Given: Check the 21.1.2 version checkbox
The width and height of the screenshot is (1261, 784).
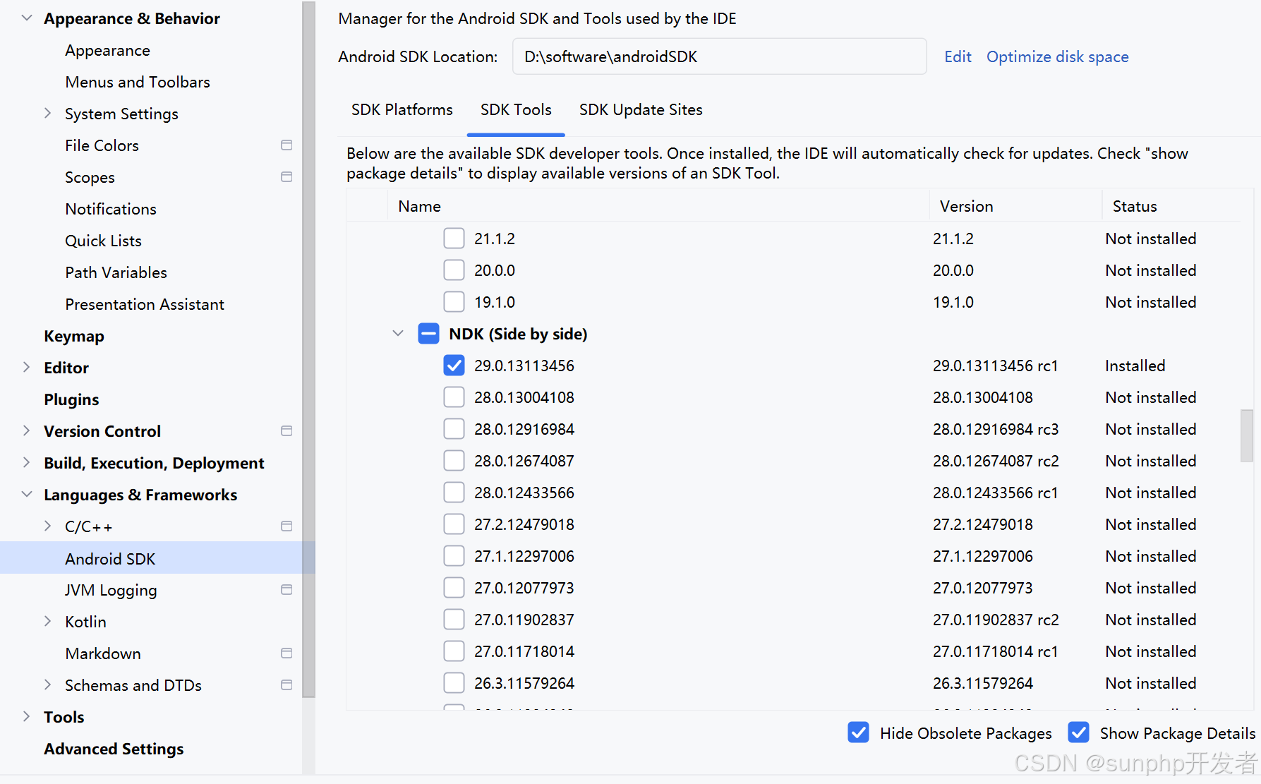Looking at the screenshot, I should 454,238.
